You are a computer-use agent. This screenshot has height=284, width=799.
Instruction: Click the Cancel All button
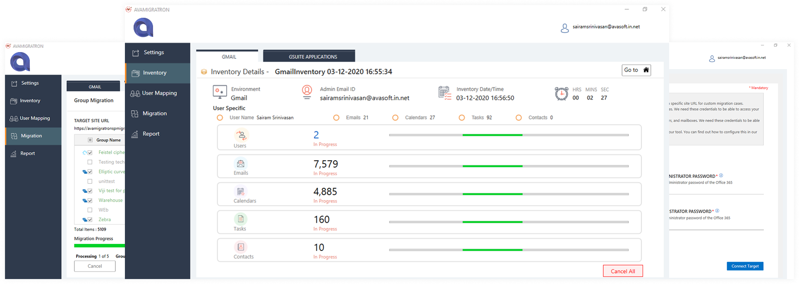click(x=623, y=271)
